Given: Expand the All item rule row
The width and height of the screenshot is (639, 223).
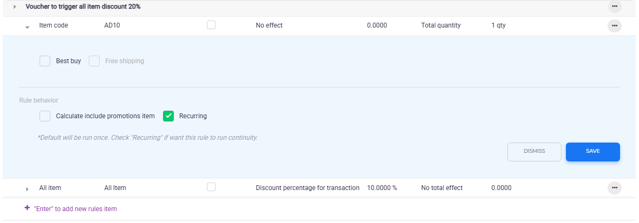Looking at the screenshot, I should (27, 188).
